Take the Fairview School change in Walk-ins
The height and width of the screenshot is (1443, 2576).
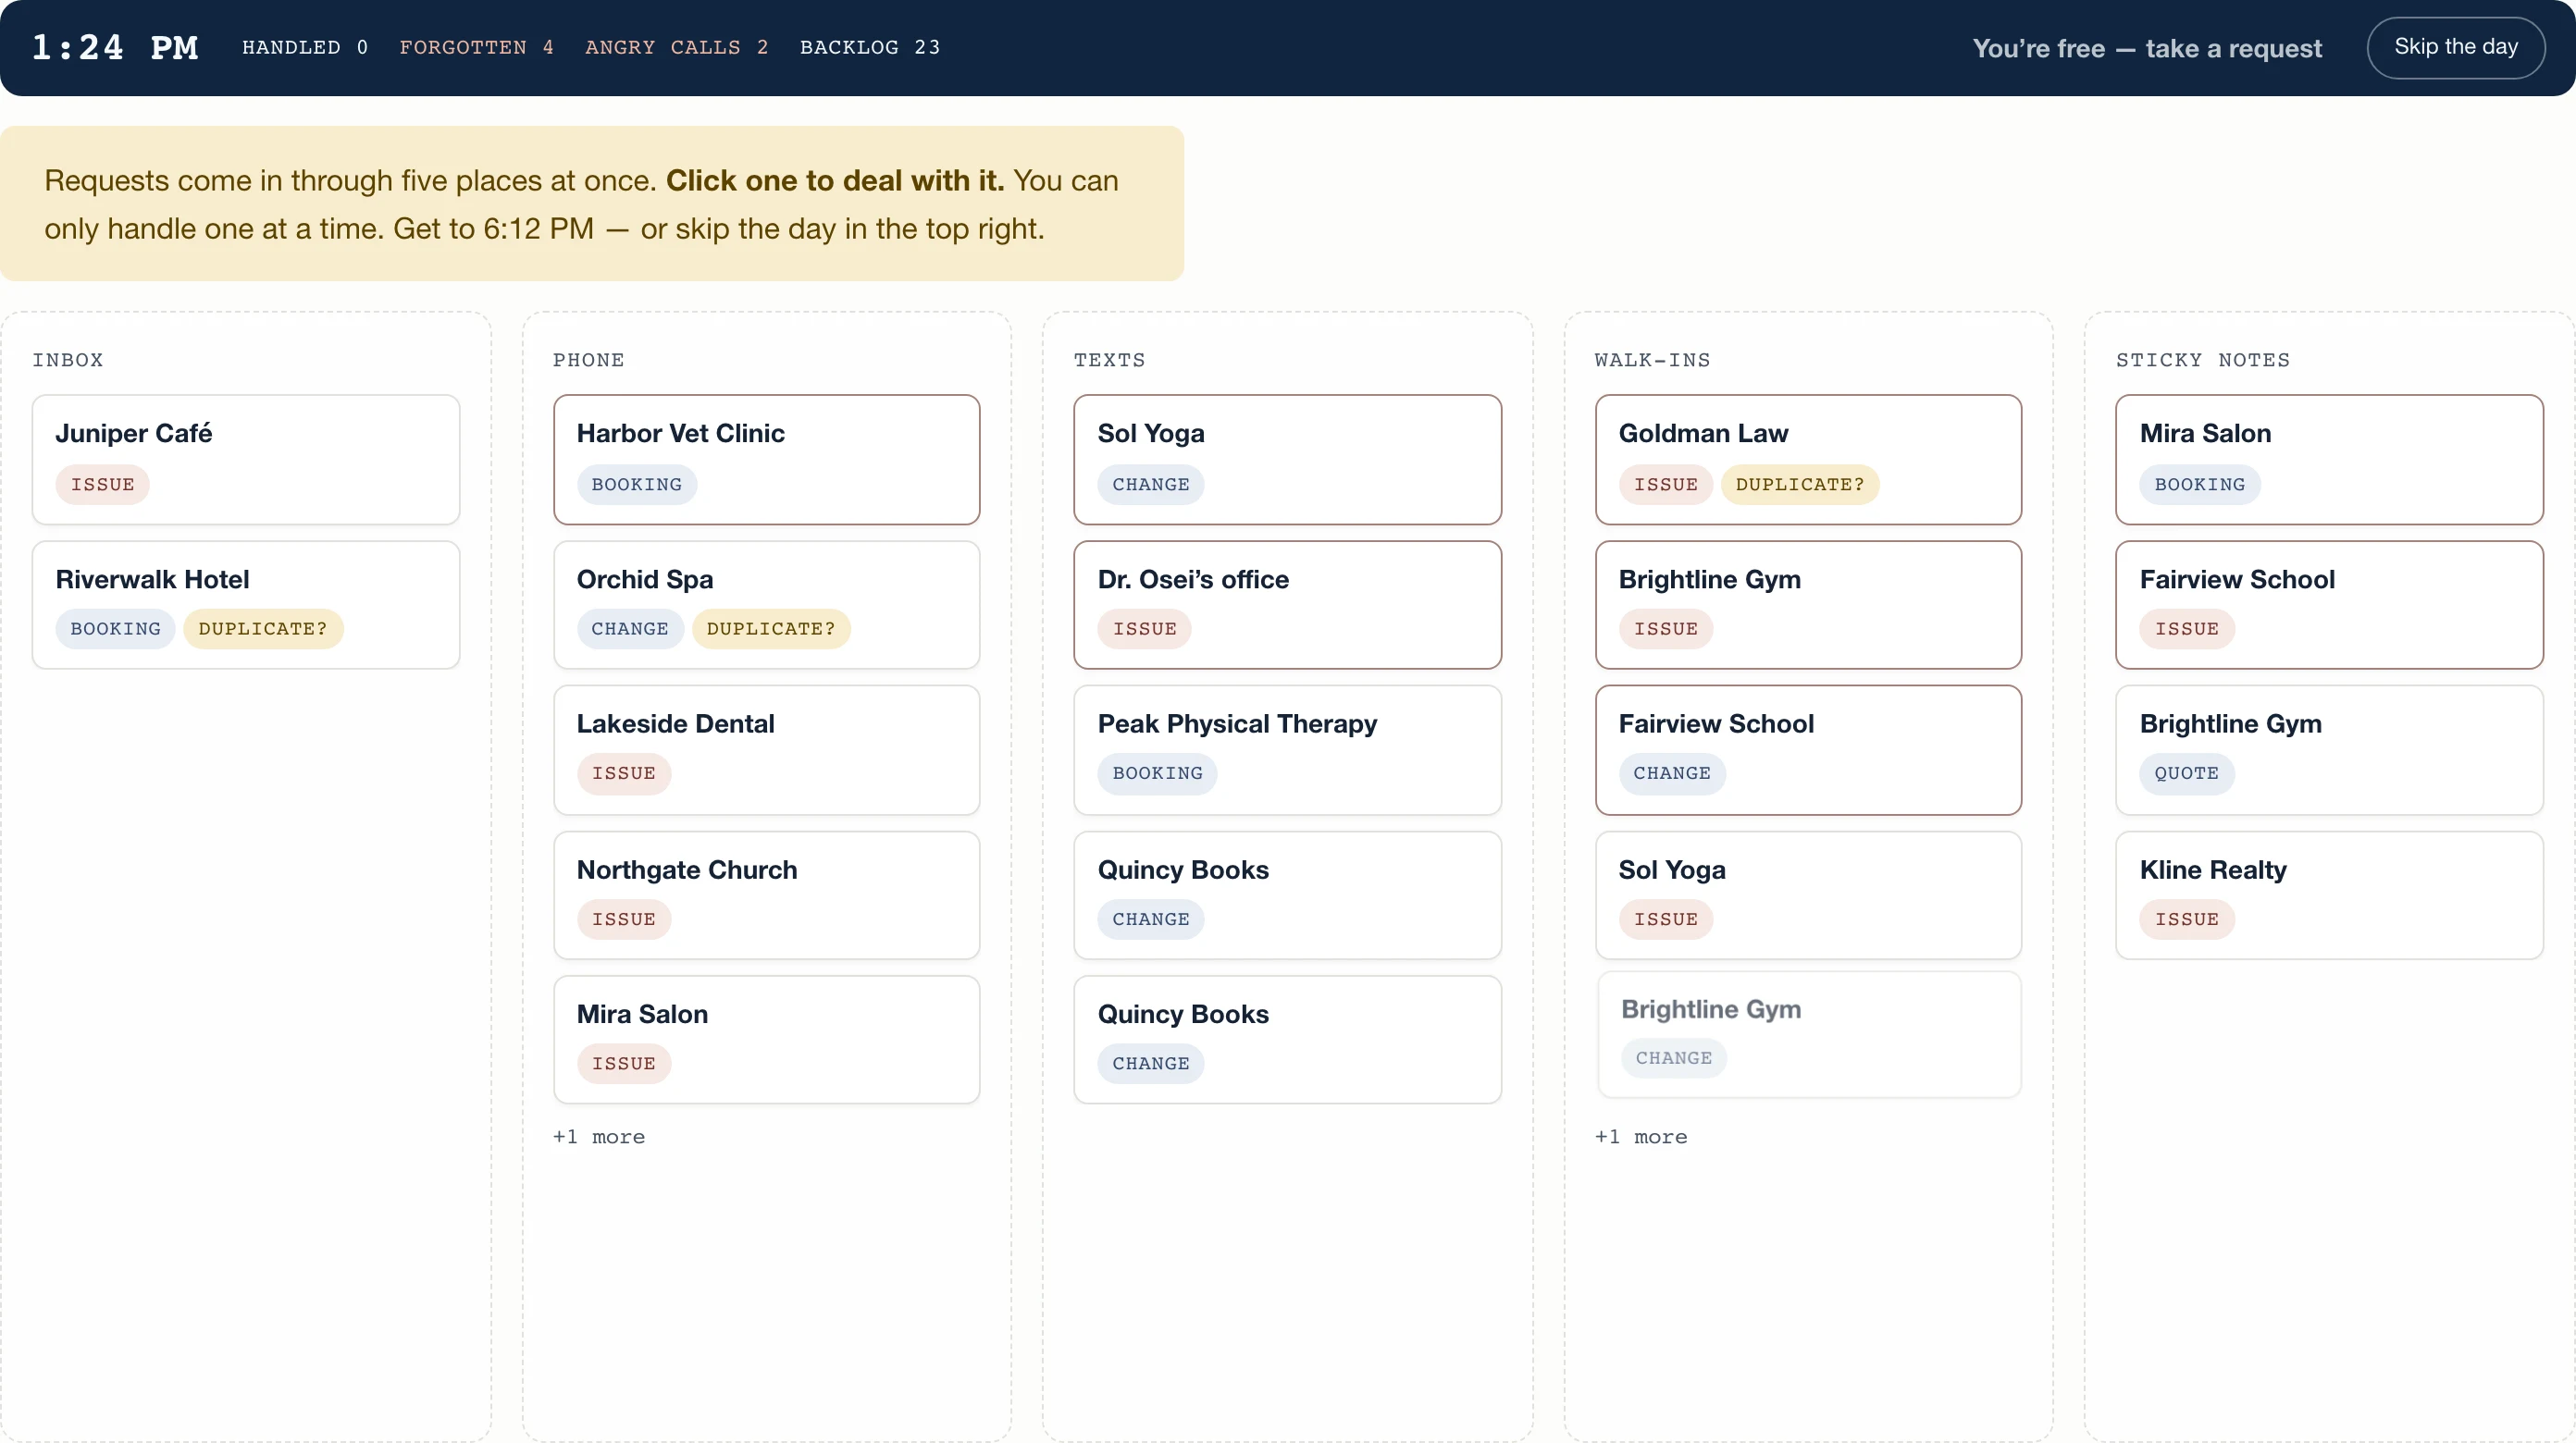coord(1808,749)
